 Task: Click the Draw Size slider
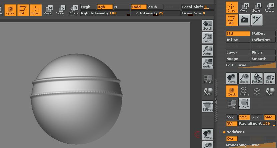pos(198,13)
